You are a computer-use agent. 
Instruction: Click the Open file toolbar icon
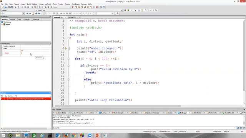point(5,7)
